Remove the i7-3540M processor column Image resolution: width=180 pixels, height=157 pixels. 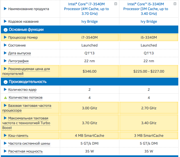click(x=116, y=4)
